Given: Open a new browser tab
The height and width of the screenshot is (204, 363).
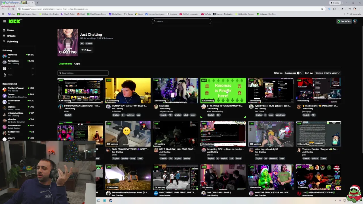Looking at the screenshot, I should coord(37,3).
